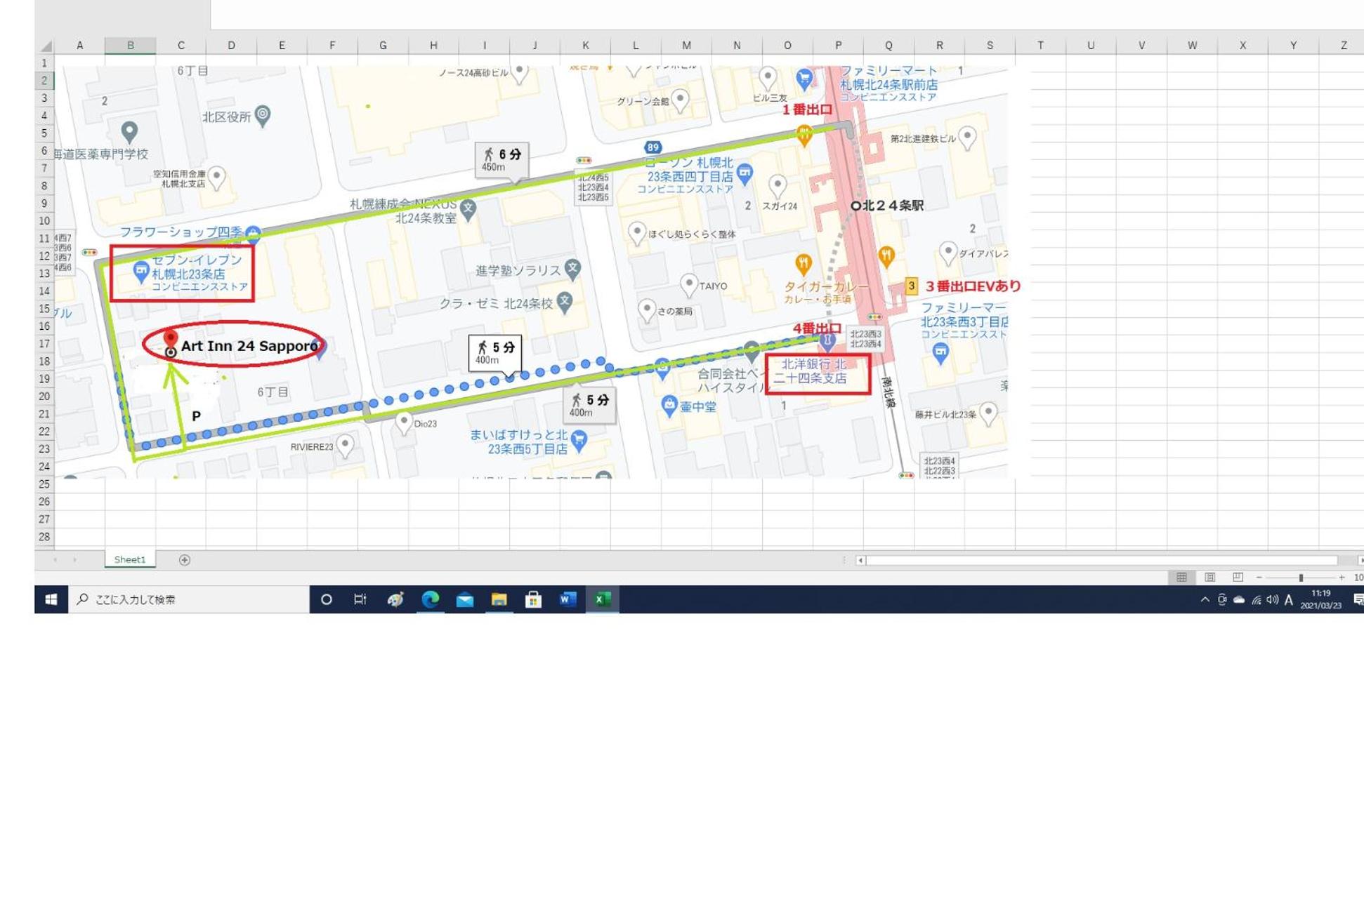Open Microsoft Store from taskbar
The width and height of the screenshot is (1364, 918).
(x=533, y=599)
